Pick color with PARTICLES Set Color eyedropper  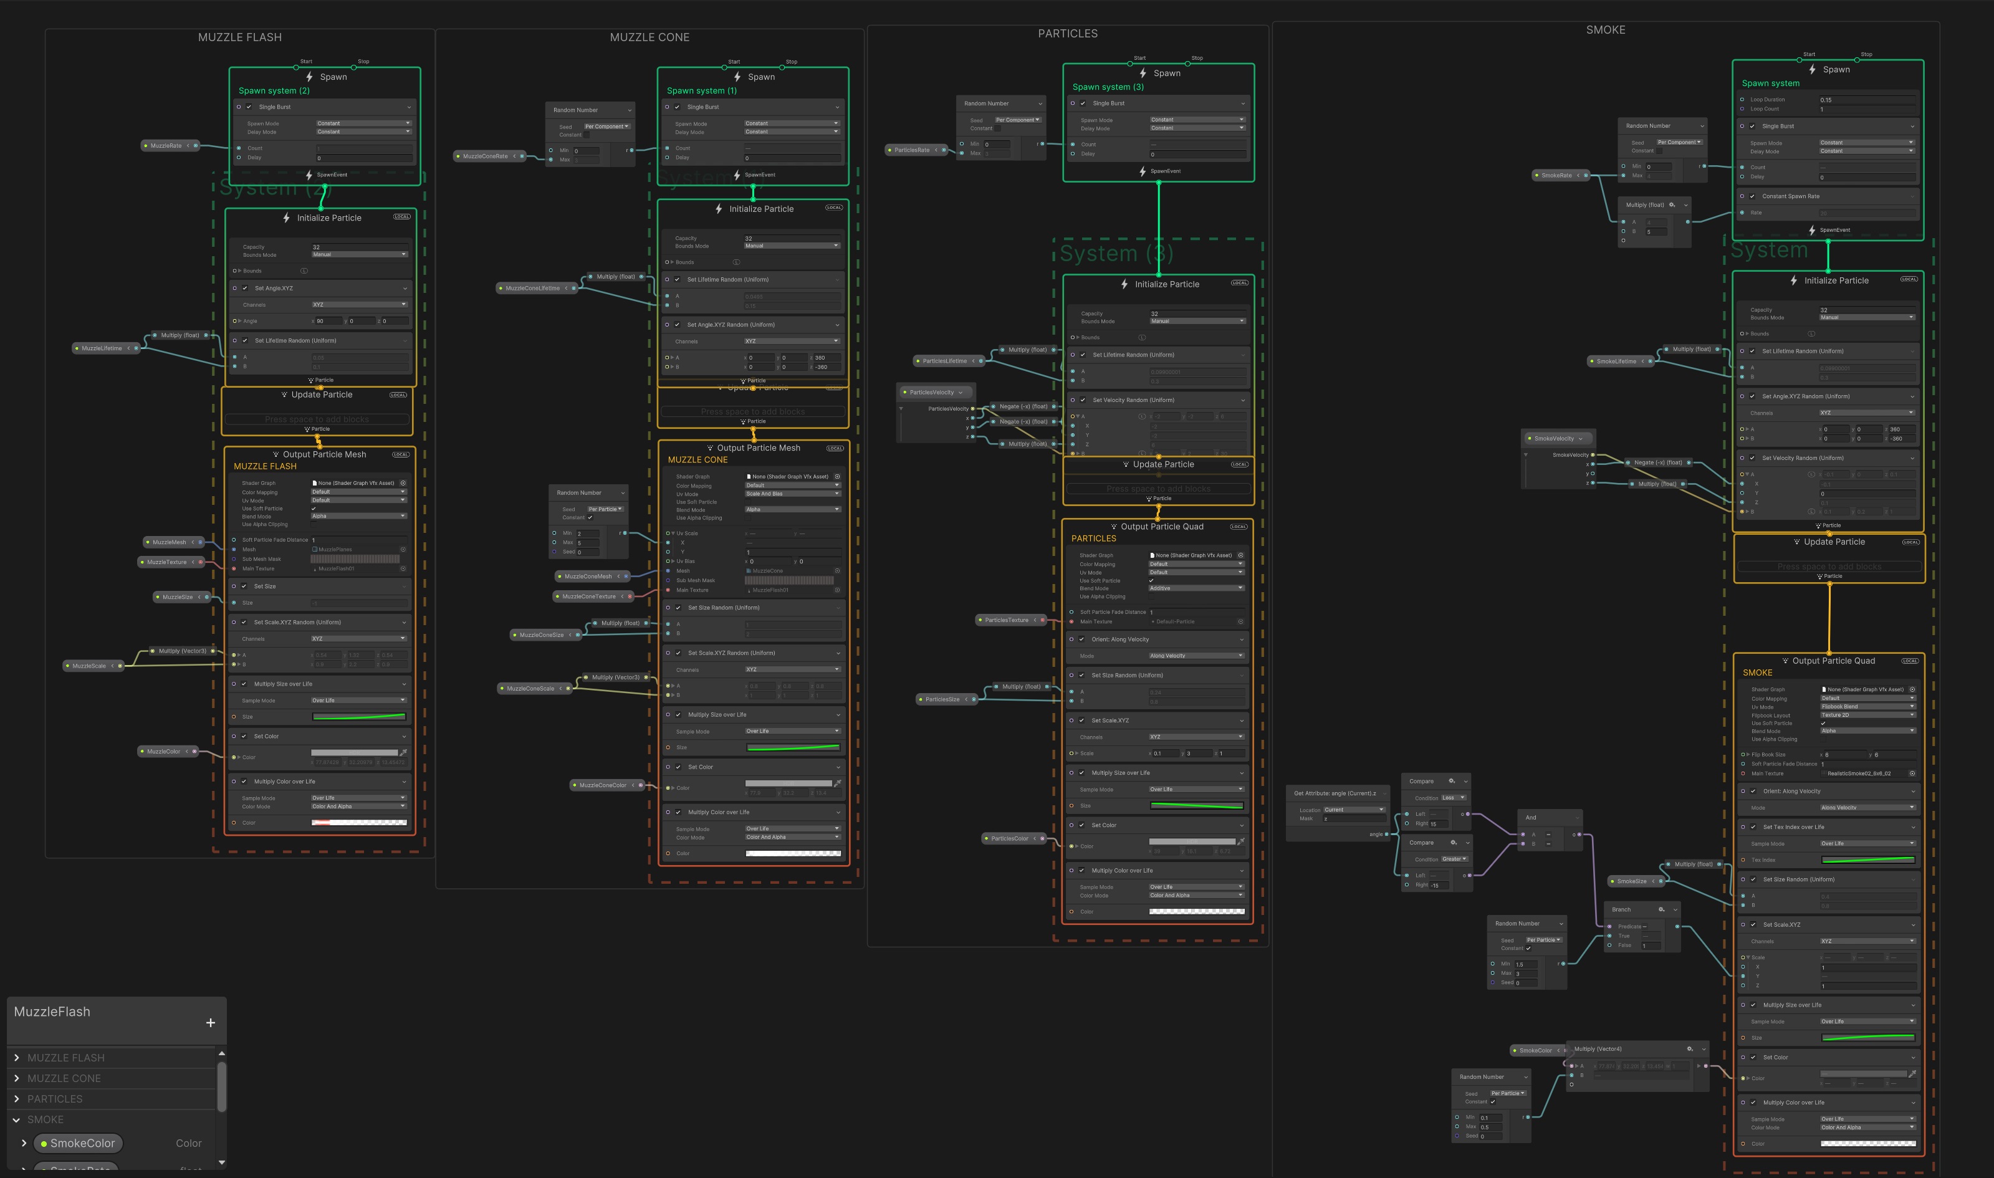pyautogui.click(x=1240, y=841)
